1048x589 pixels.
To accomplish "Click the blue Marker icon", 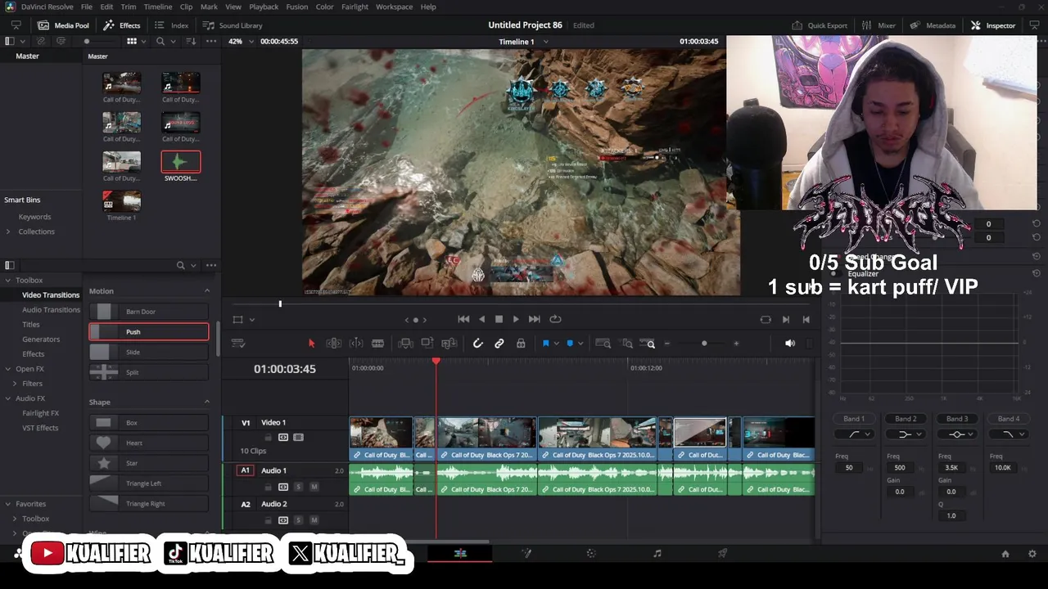I will (570, 344).
